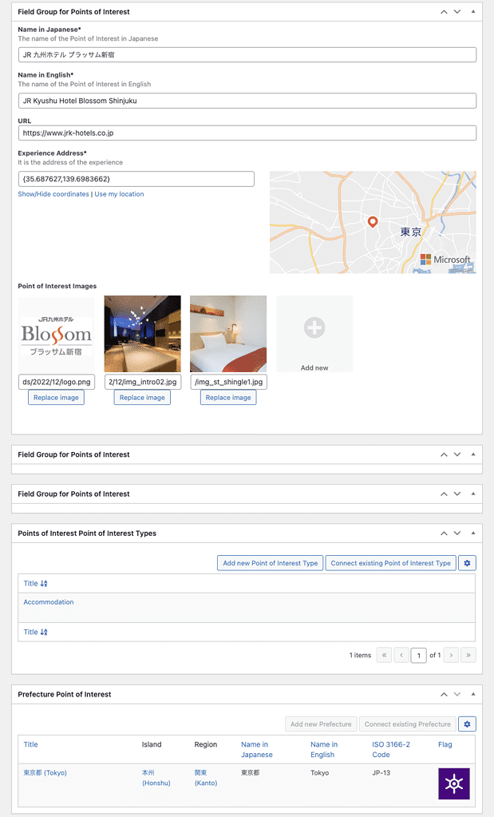
Task: Click Connect existing Prefecture button
Action: tap(408, 724)
